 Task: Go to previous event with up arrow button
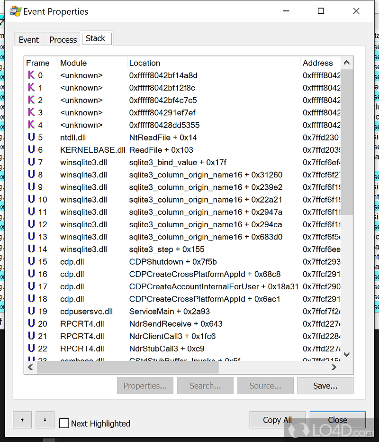click(x=22, y=420)
